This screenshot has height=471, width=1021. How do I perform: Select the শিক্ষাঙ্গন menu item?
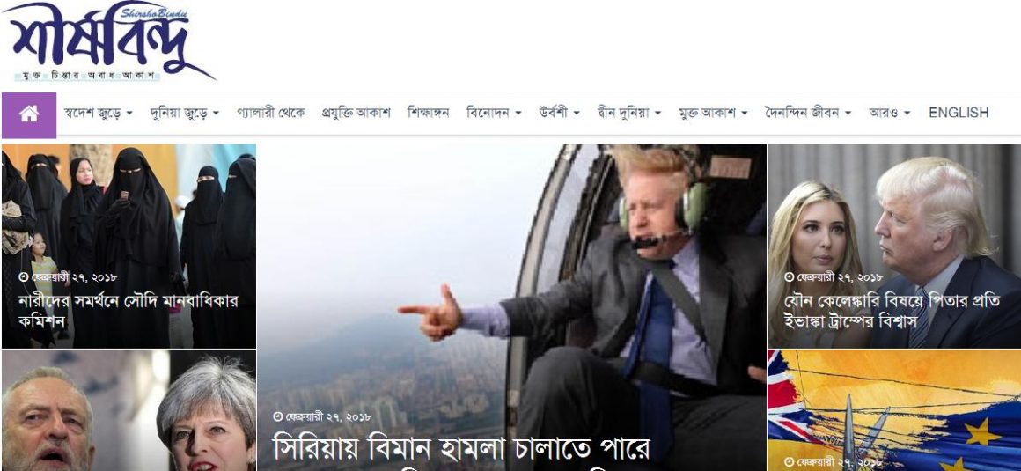tap(429, 113)
